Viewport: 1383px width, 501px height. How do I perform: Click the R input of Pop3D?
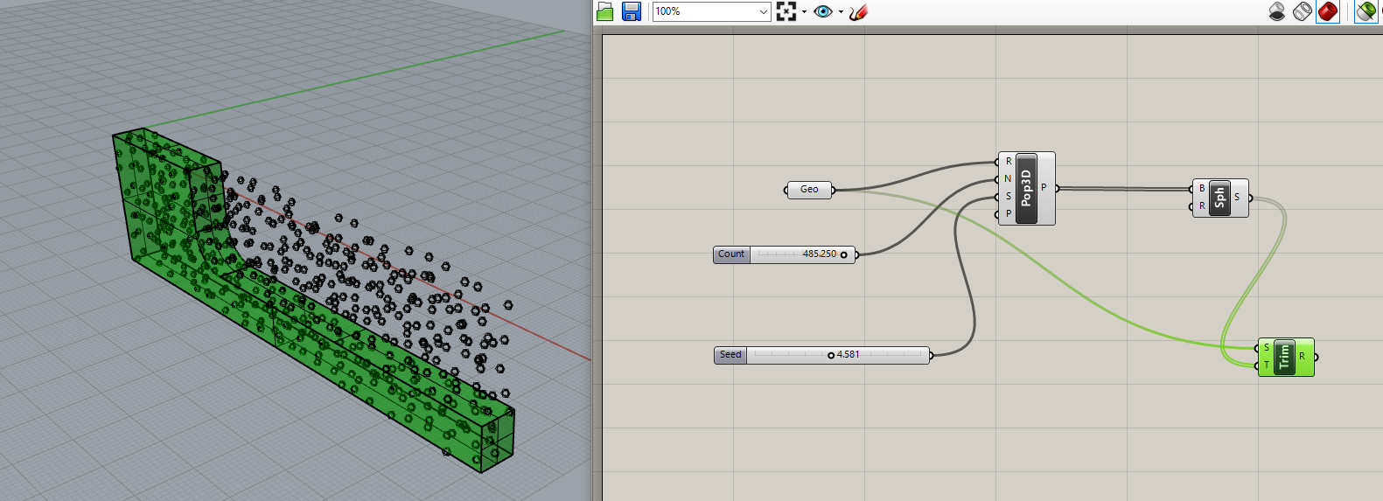tap(1008, 162)
